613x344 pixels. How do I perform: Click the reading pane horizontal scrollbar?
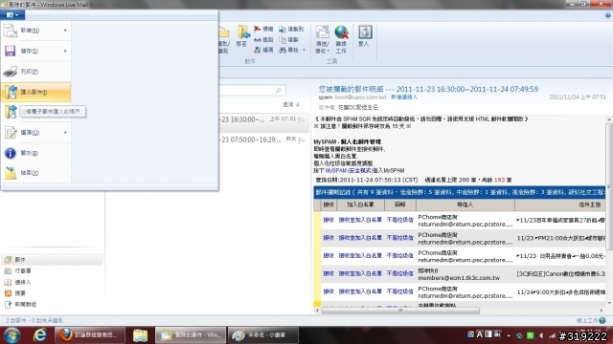coord(400,311)
